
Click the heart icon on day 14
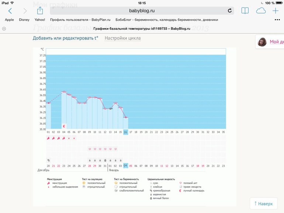[x=115, y=149]
